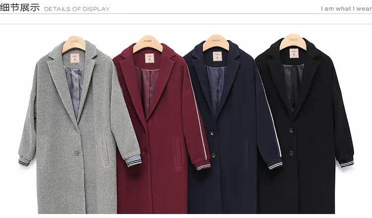Click the DETAILS OF DISPLAY subtitle text
Viewport: 372px width, 218px height.
[x=77, y=9]
